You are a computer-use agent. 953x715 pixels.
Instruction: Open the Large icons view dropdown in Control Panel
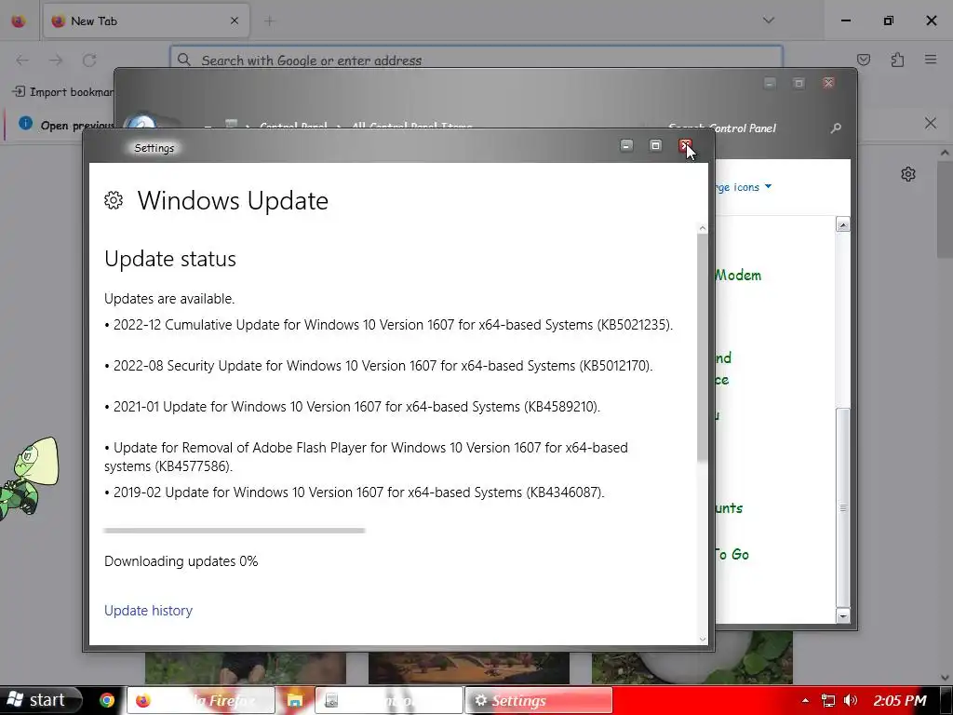(743, 187)
